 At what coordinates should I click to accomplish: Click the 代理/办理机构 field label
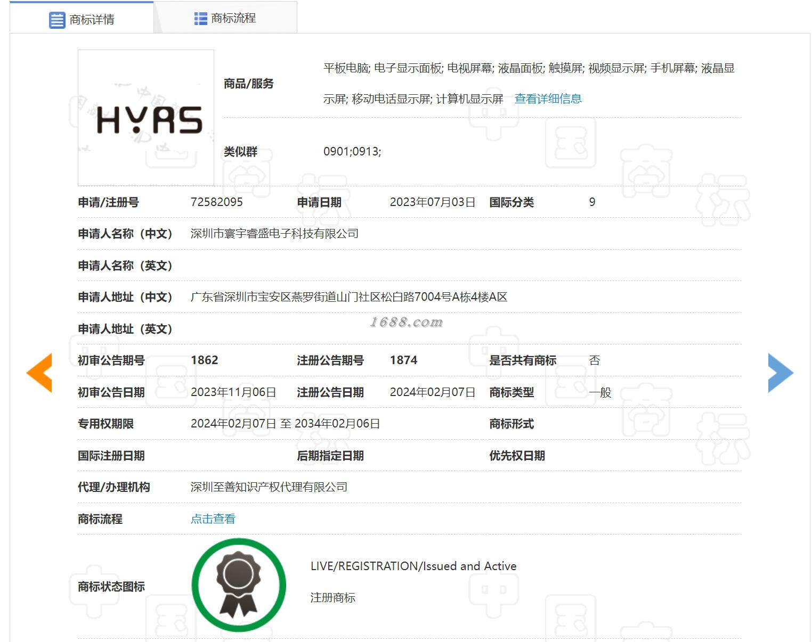point(113,487)
